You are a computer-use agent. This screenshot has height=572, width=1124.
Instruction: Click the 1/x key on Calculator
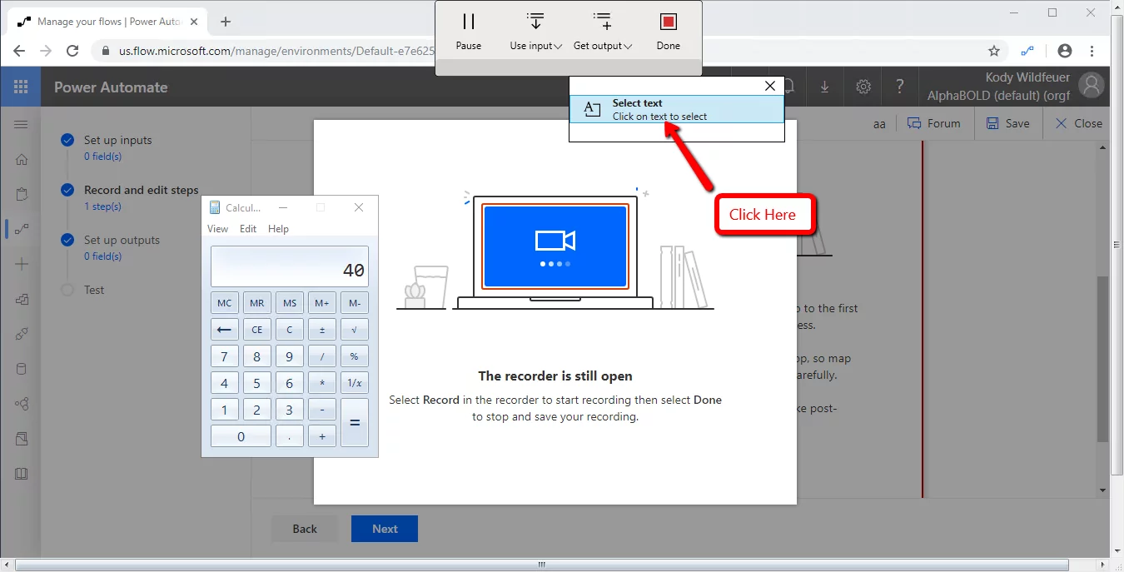(355, 383)
